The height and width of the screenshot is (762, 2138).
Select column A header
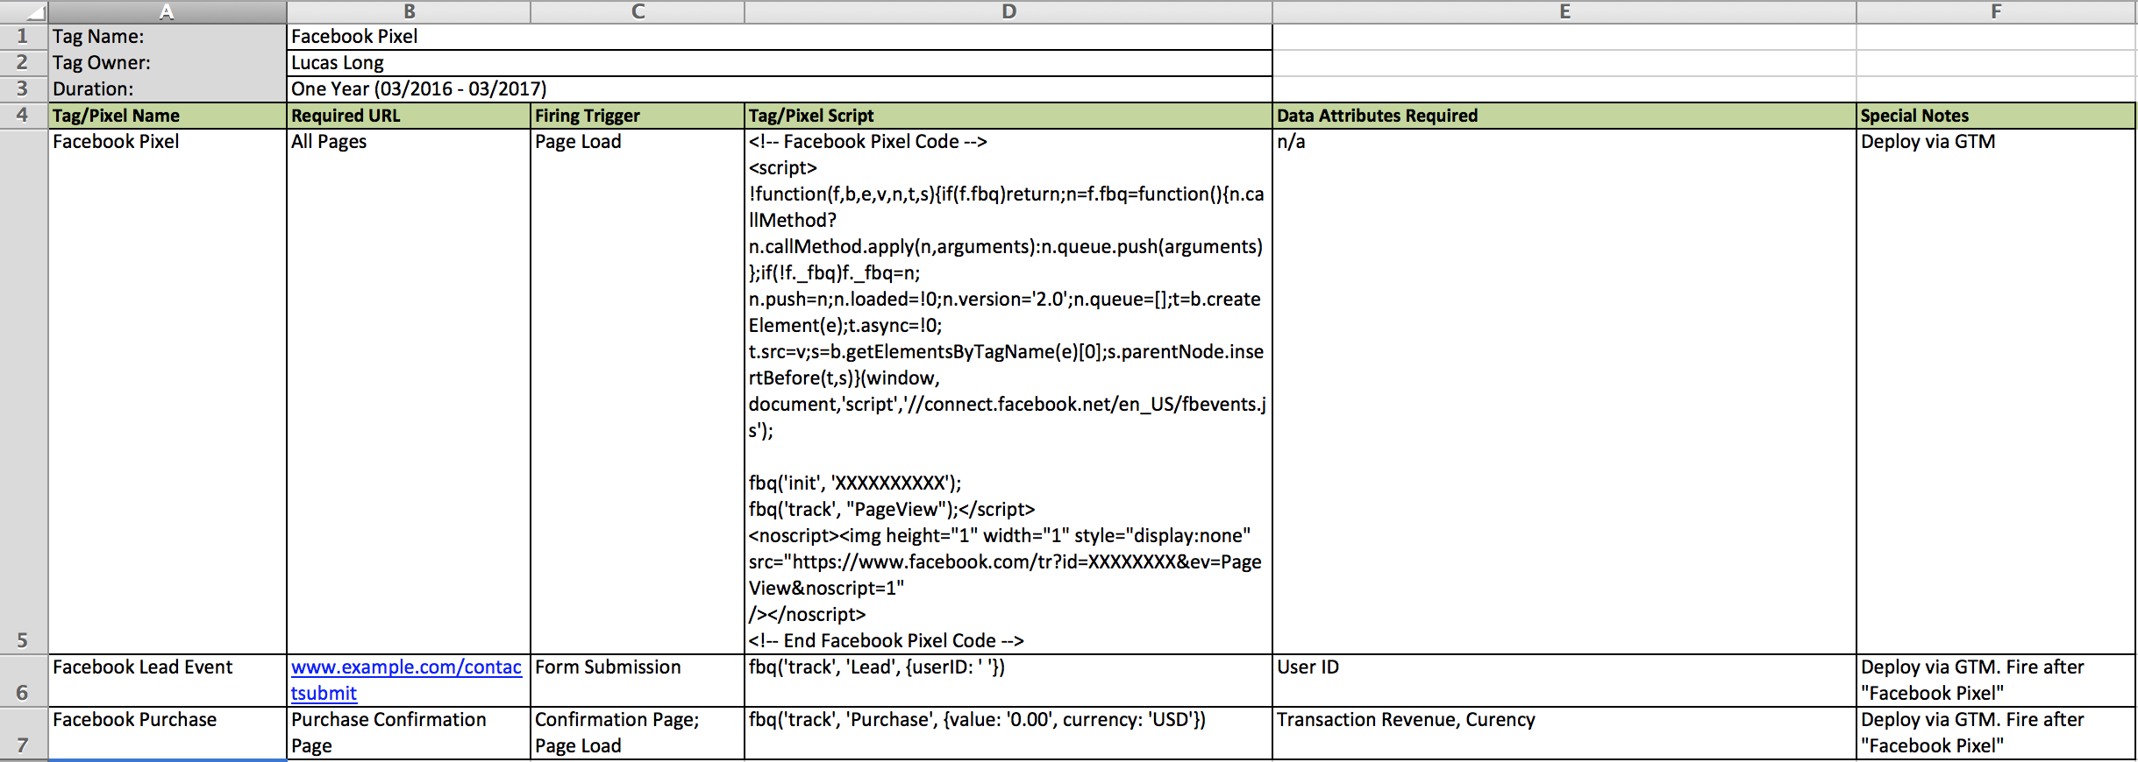click(x=167, y=11)
